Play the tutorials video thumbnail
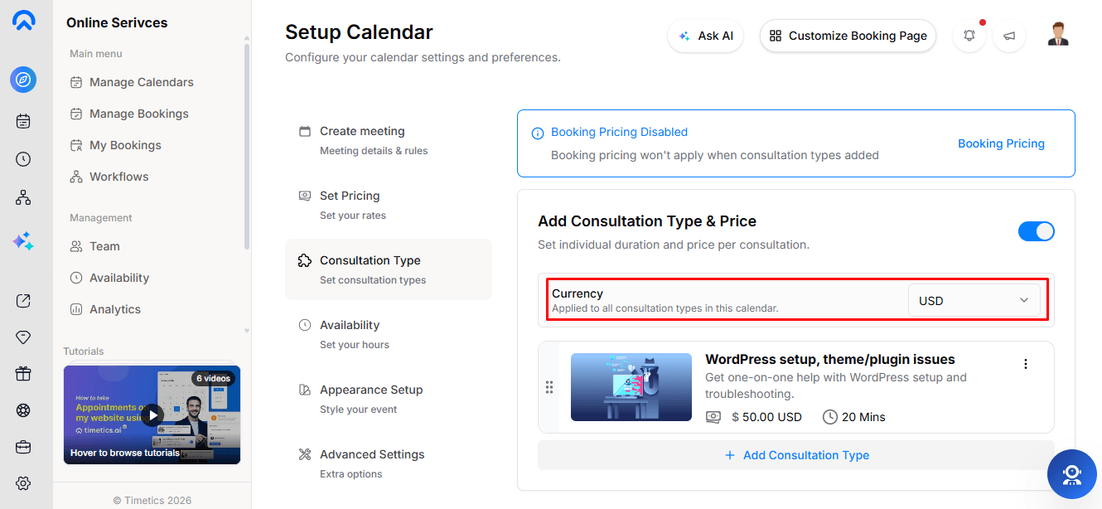Image resolution: width=1102 pixels, height=509 pixels. point(152,414)
